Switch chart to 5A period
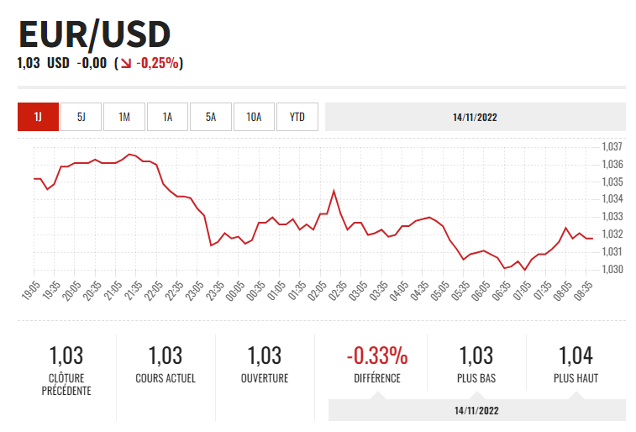Viewport: 636px width, 432px height. click(x=211, y=117)
